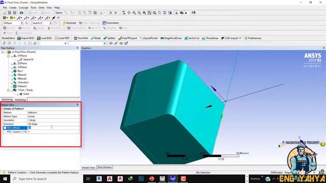The width and height of the screenshot is (326, 183).
Task: Collapse the A: Fluid Flow (Fluent) tree node
Action: tap(3, 52)
